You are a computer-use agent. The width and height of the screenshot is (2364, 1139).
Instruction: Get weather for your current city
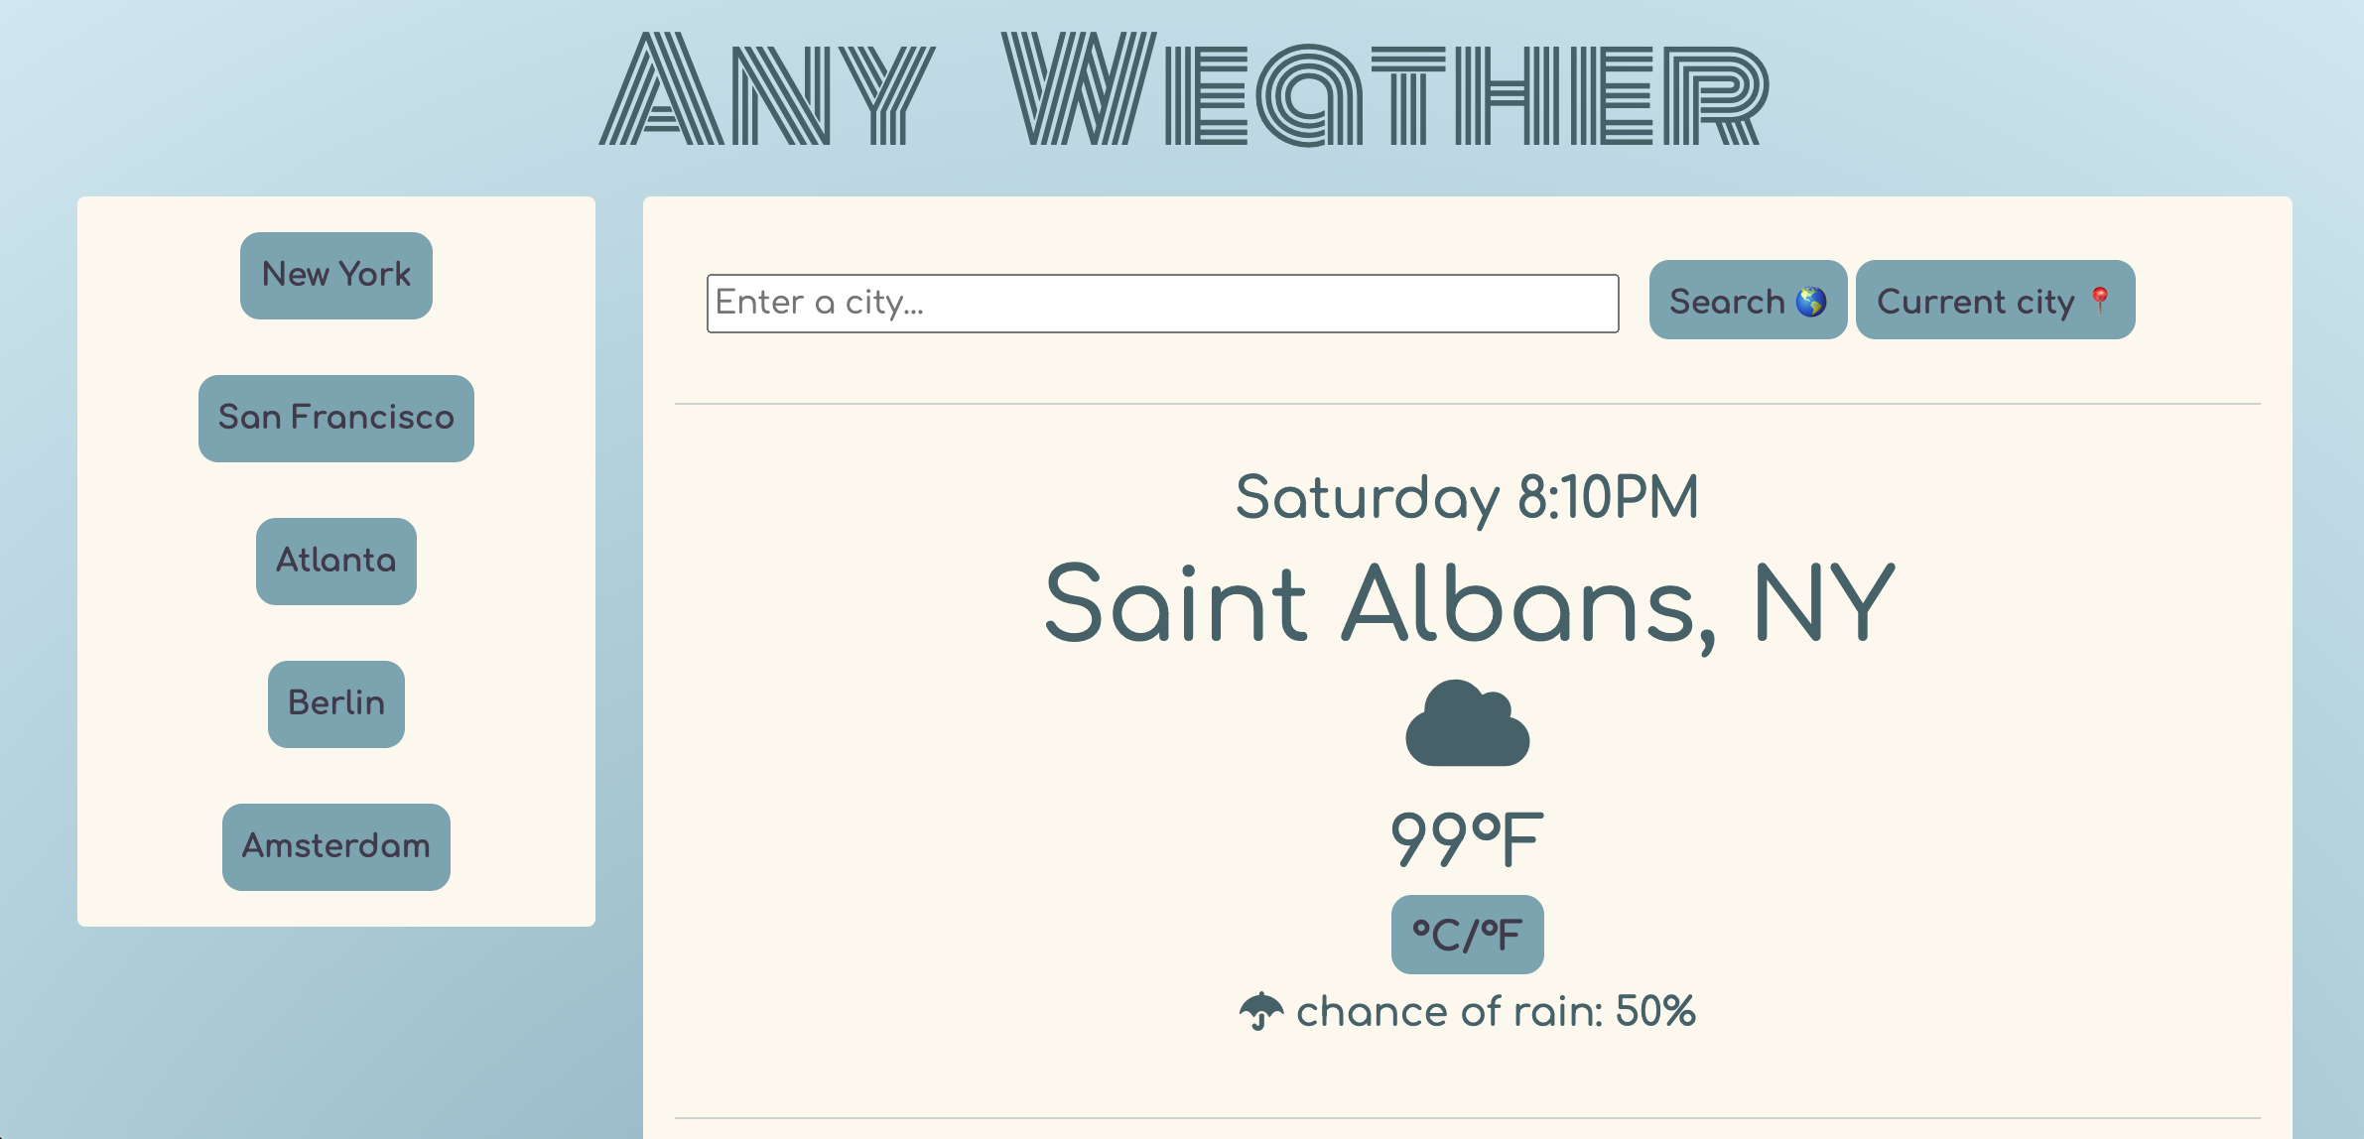(1995, 301)
